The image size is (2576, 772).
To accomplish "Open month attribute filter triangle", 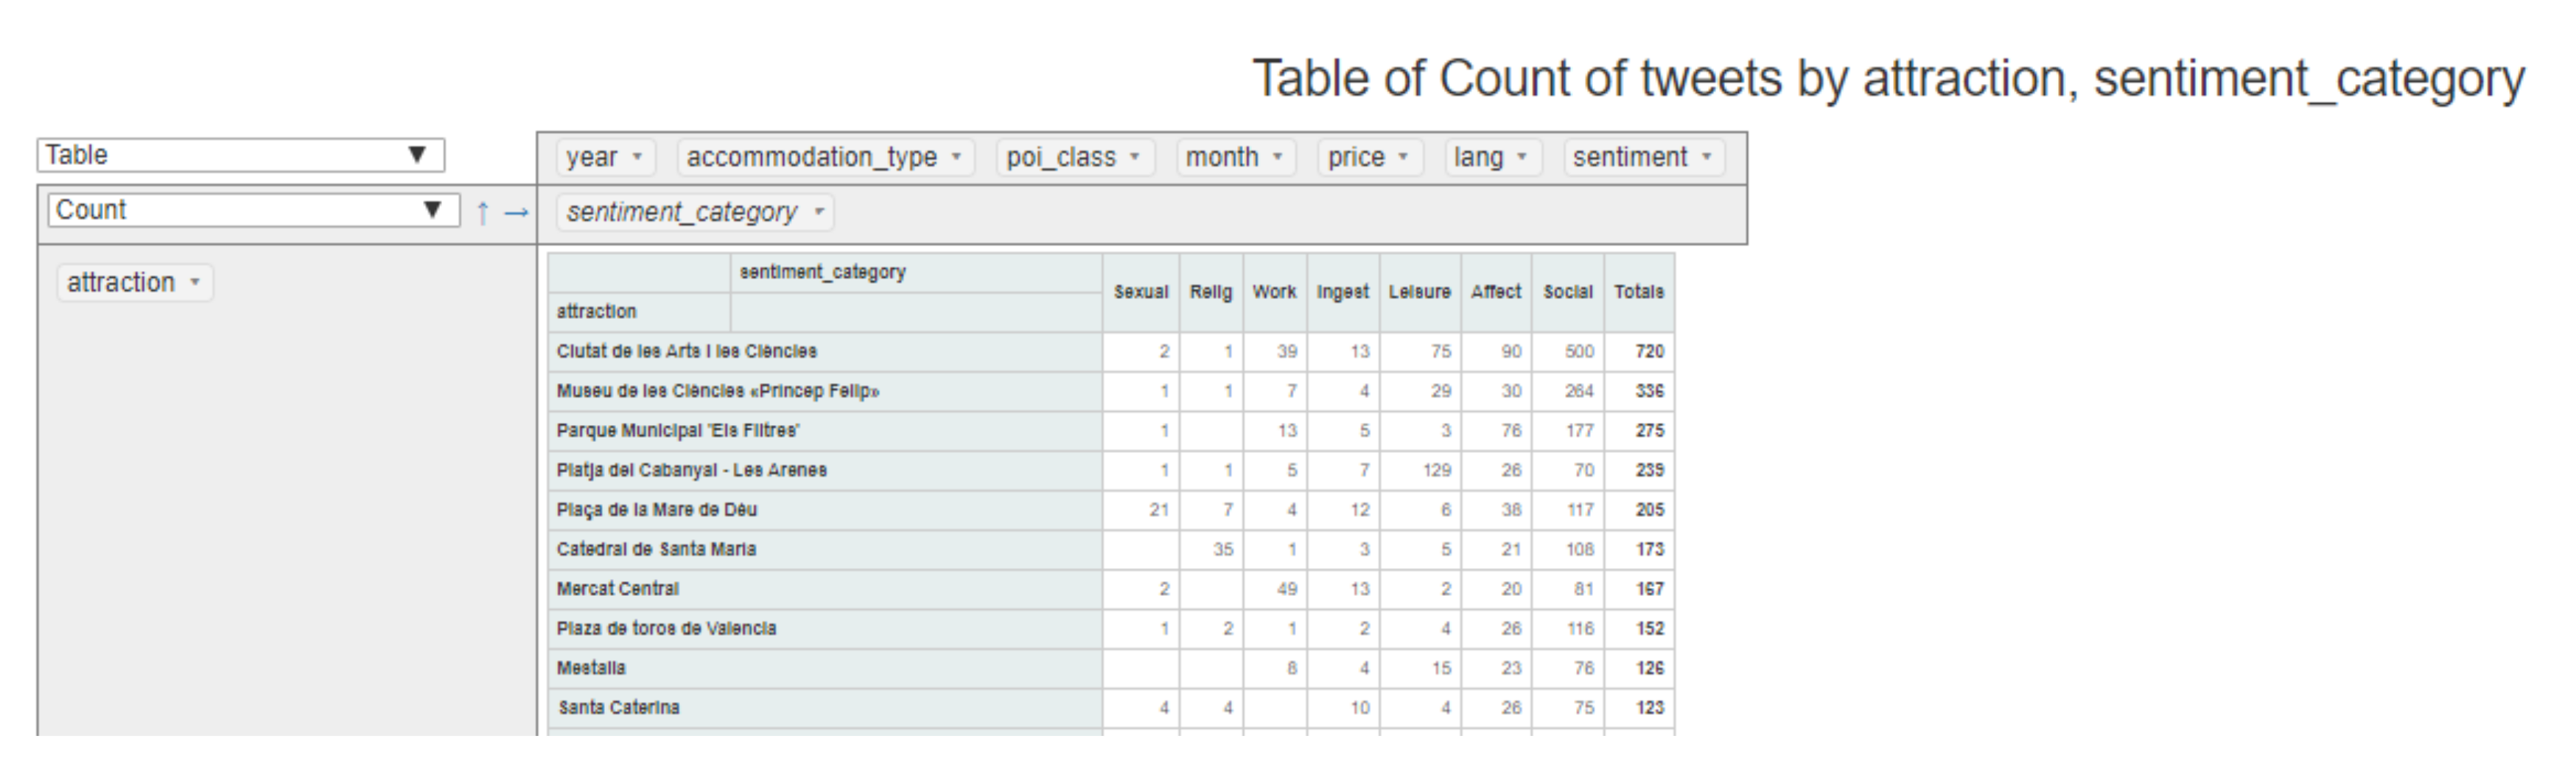I will point(1278,157).
